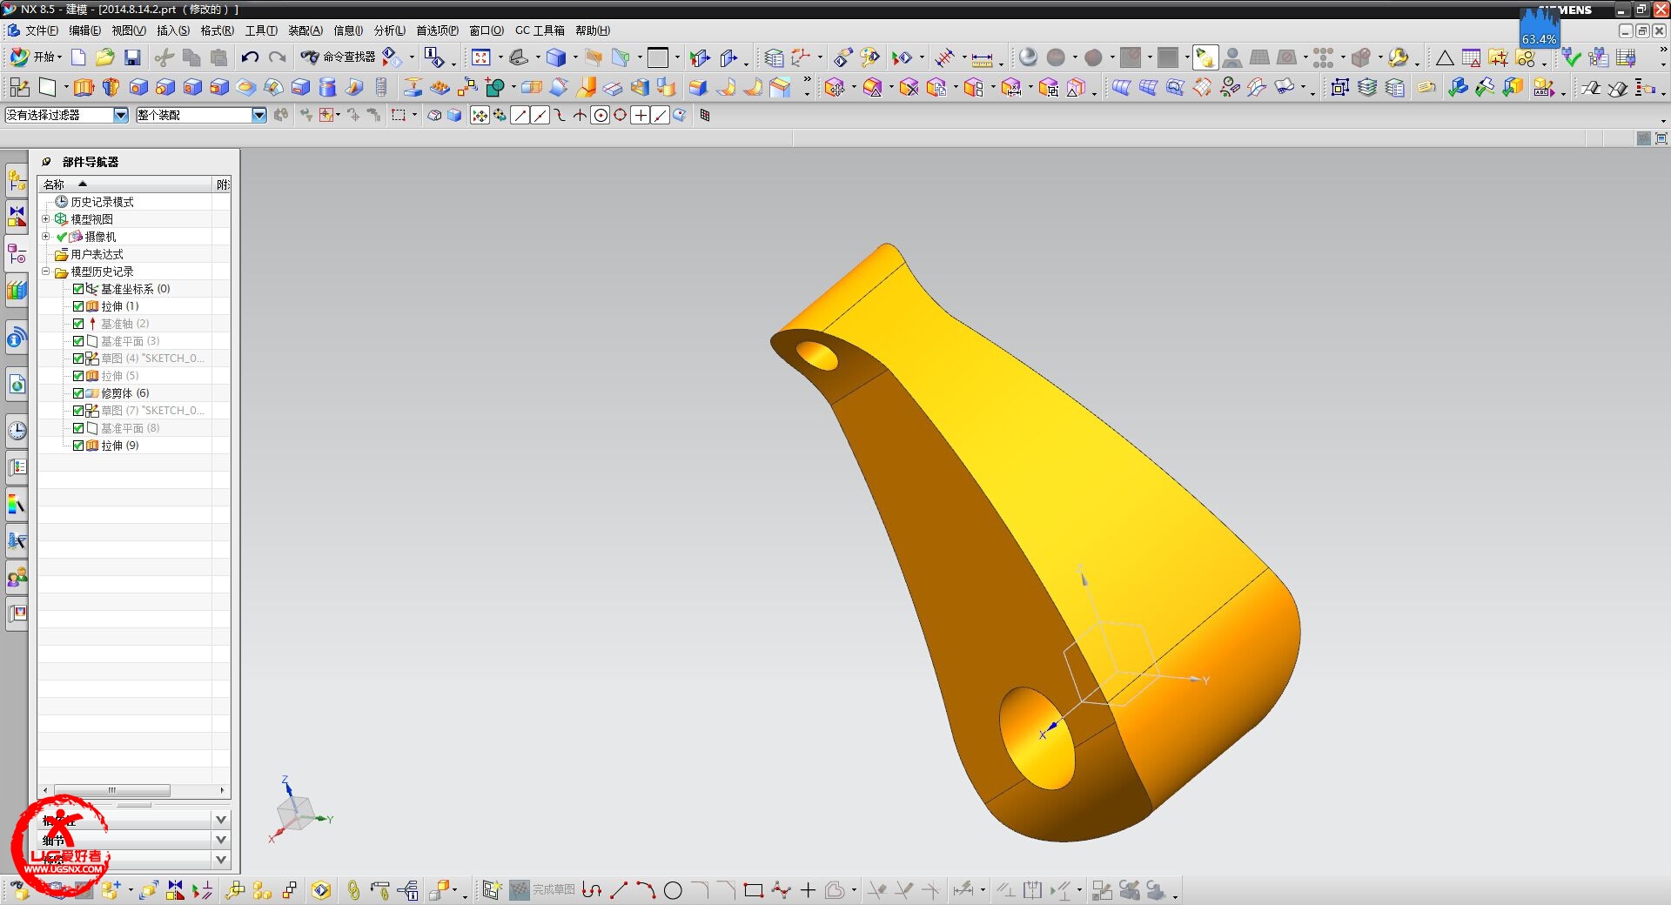
Task: Click the shaded sphere rendering icon
Action: click(1028, 57)
